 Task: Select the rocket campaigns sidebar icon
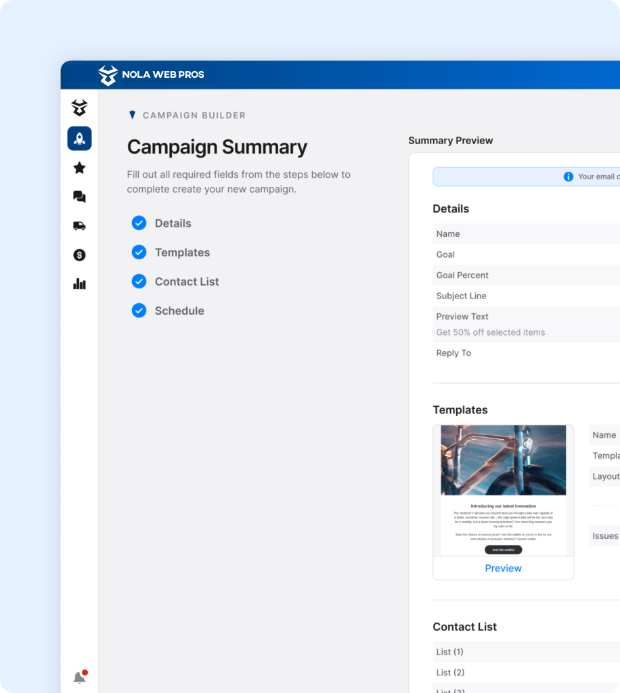pos(80,139)
